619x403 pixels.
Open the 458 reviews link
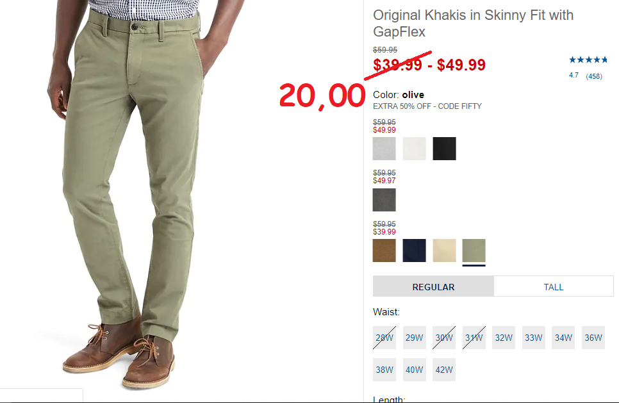click(x=594, y=76)
